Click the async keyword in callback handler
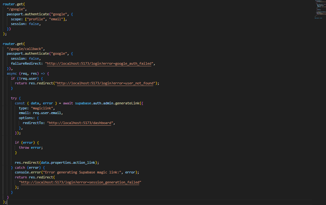This screenshot has width=326, height=205. tap(12, 73)
